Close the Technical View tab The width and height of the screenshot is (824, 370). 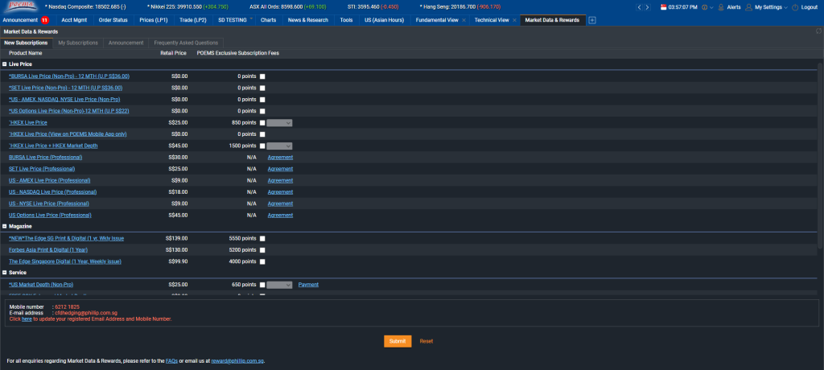coord(514,20)
